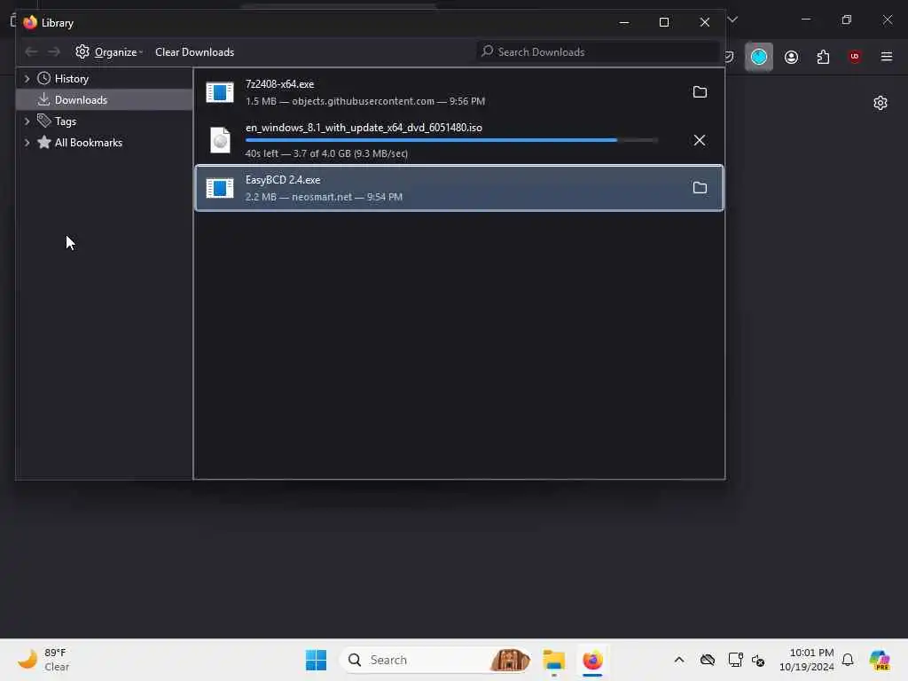The height and width of the screenshot is (681, 908).
Task: Open the uBlock Origin extension icon
Action: tap(855, 57)
